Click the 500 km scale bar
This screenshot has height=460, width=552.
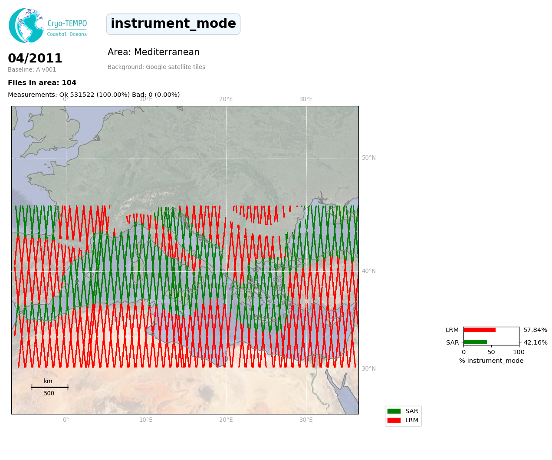(x=49, y=387)
